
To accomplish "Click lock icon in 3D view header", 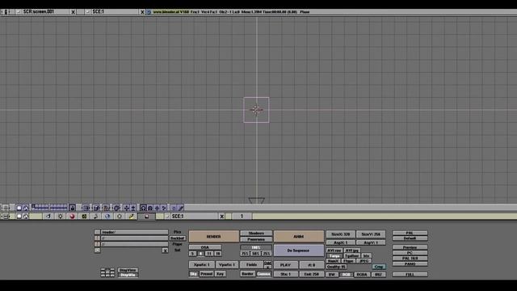I will 72,208.
